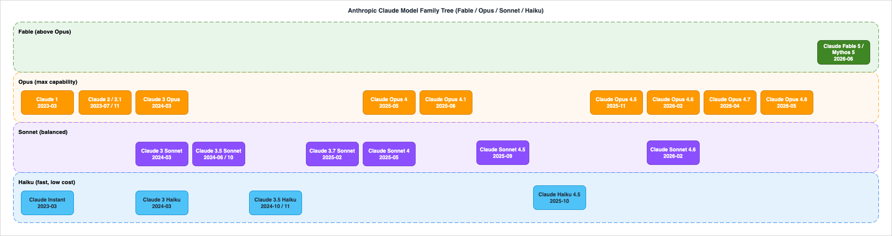The width and height of the screenshot is (892, 236).
Task: Click the 'Sonnet (balanced)' lane label
Action: tap(43, 132)
